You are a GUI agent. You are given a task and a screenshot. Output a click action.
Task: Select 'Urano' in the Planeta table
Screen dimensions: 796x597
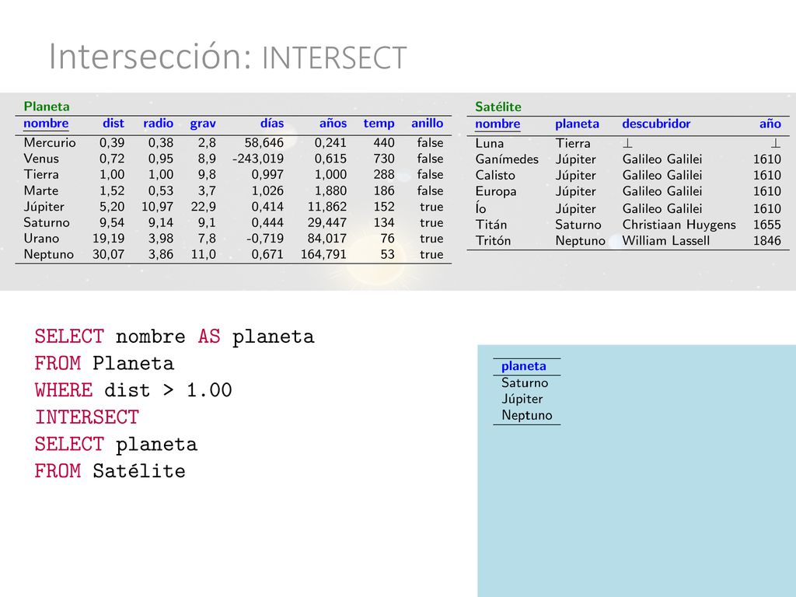point(41,238)
